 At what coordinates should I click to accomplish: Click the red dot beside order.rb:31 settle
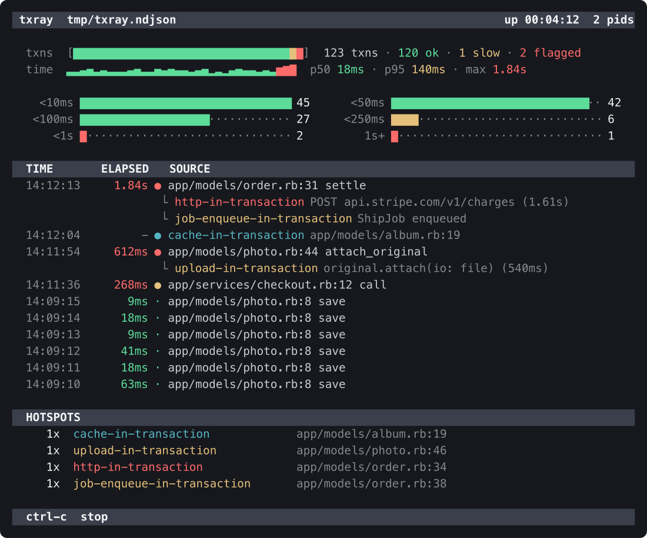tap(158, 186)
